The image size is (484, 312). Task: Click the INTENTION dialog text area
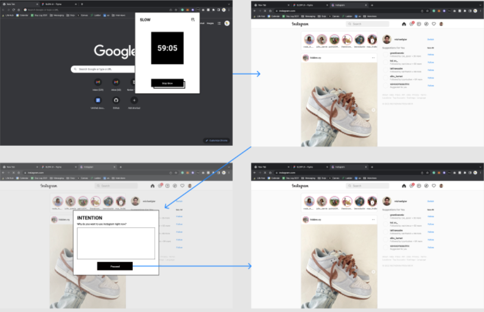tap(116, 243)
